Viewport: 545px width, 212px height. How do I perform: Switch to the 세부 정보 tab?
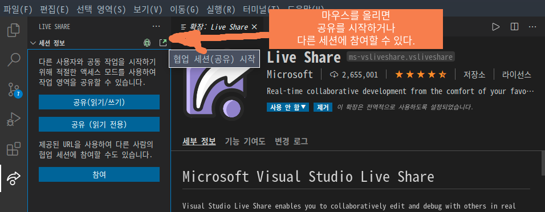(199, 141)
